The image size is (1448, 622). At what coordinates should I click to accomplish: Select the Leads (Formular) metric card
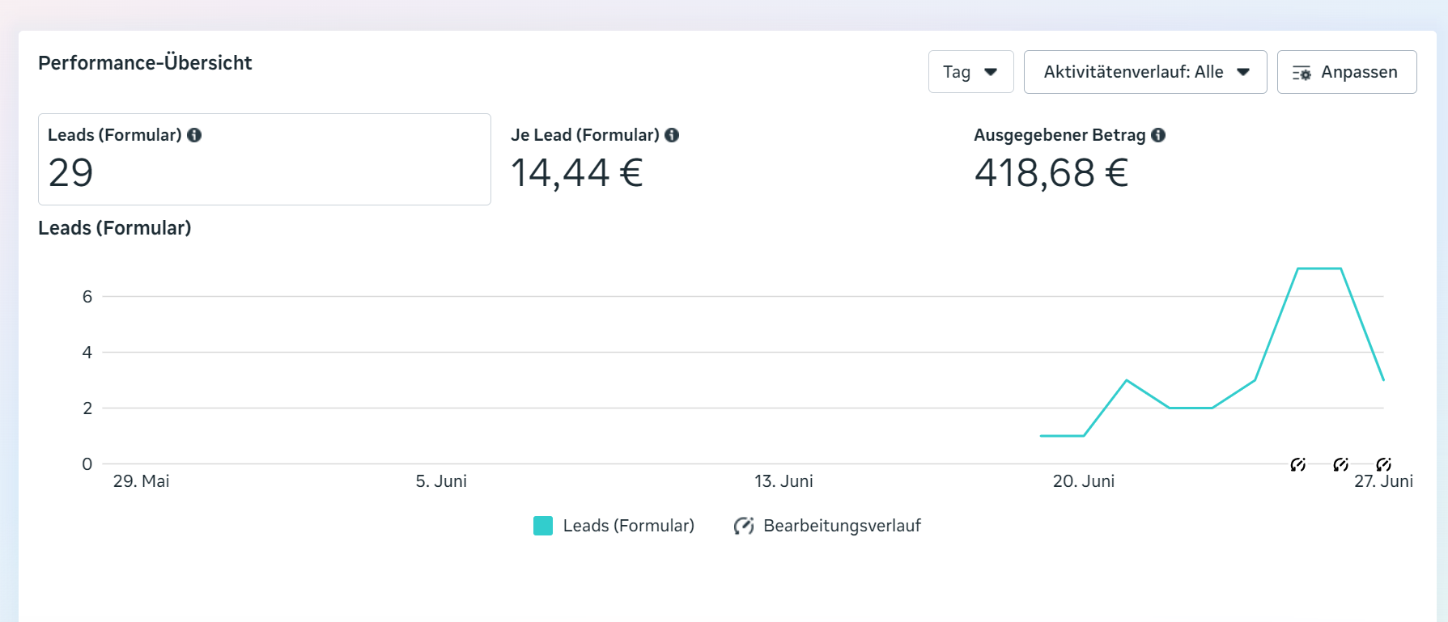click(265, 159)
